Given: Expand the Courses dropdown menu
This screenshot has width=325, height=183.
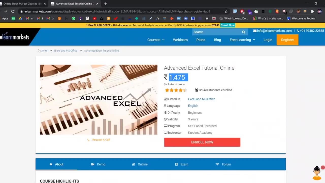Looking at the screenshot, I should click(156, 40).
